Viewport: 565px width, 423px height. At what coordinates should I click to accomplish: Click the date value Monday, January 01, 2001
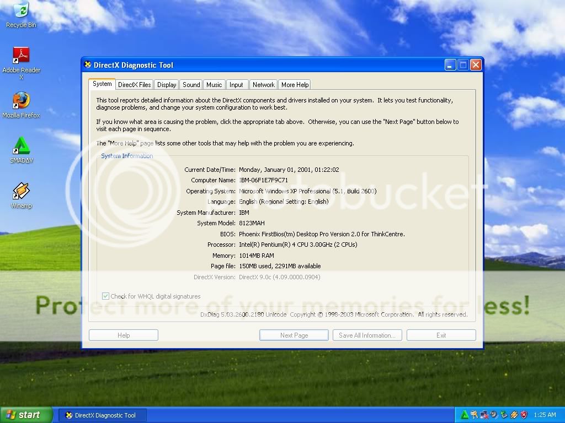tap(289, 170)
